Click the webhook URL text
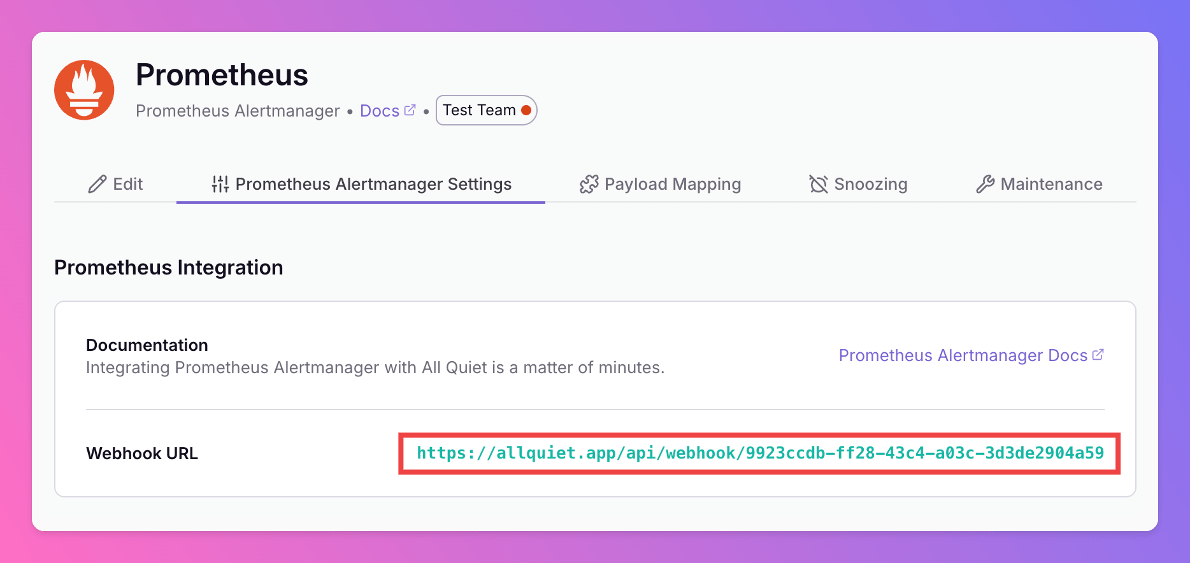The height and width of the screenshot is (563, 1190). pyautogui.click(x=760, y=453)
